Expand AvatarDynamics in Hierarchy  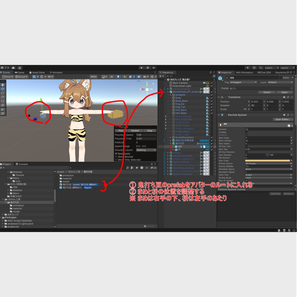[171, 137]
